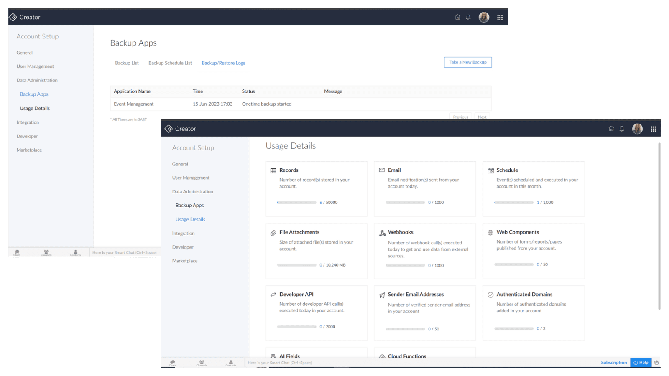The image size is (669, 376).
Task: Click the Usage Details vertical scrollbar
Action: [659, 226]
